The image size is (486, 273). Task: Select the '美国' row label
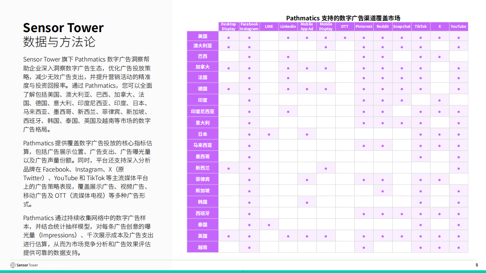(x=203, y=36)
